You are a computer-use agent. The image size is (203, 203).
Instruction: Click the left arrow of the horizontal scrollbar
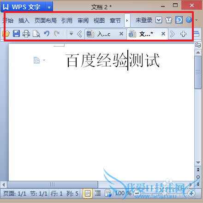click(x=4, y=185)
